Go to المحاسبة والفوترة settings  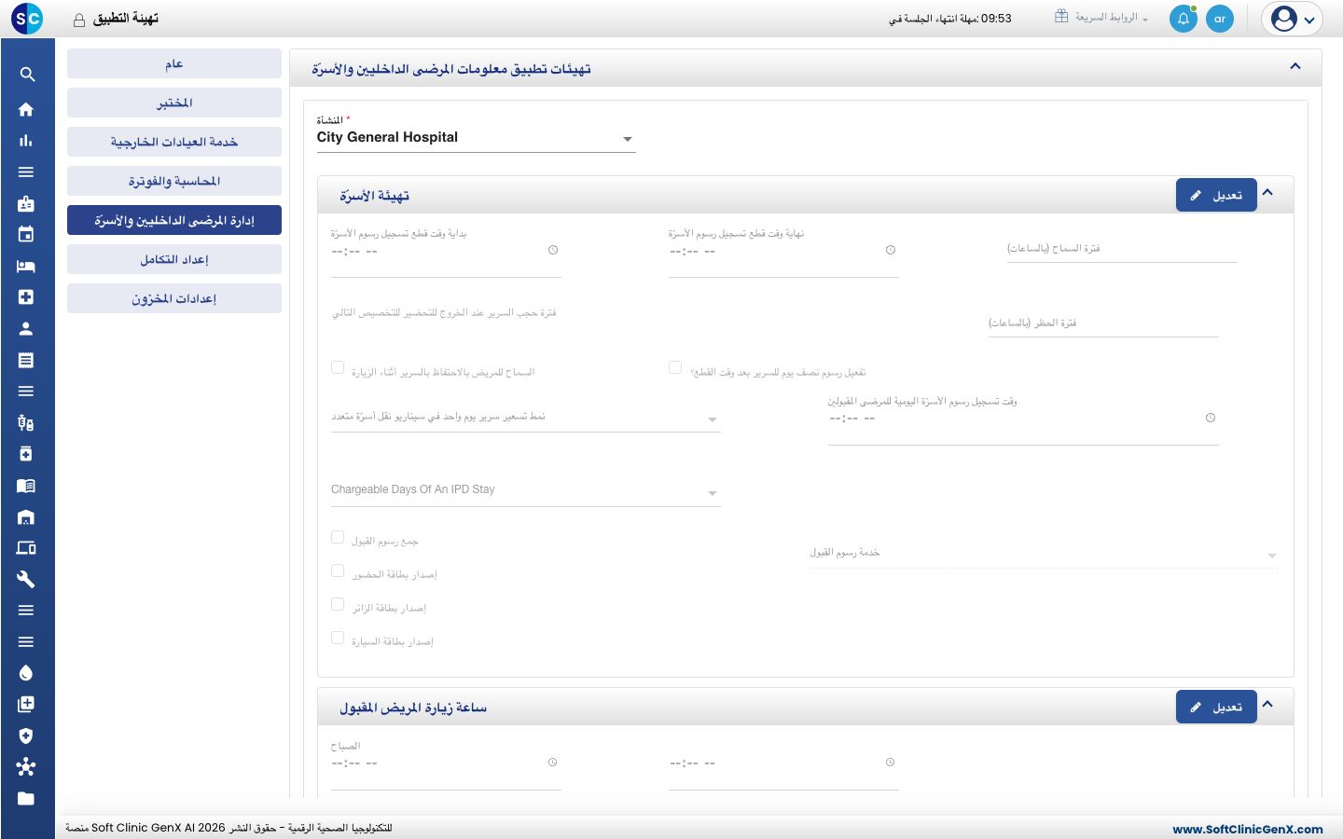click(174, 181)
